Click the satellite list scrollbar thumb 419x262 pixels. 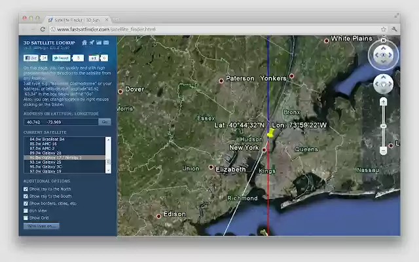pyautogui.click(x=108, y=162)
